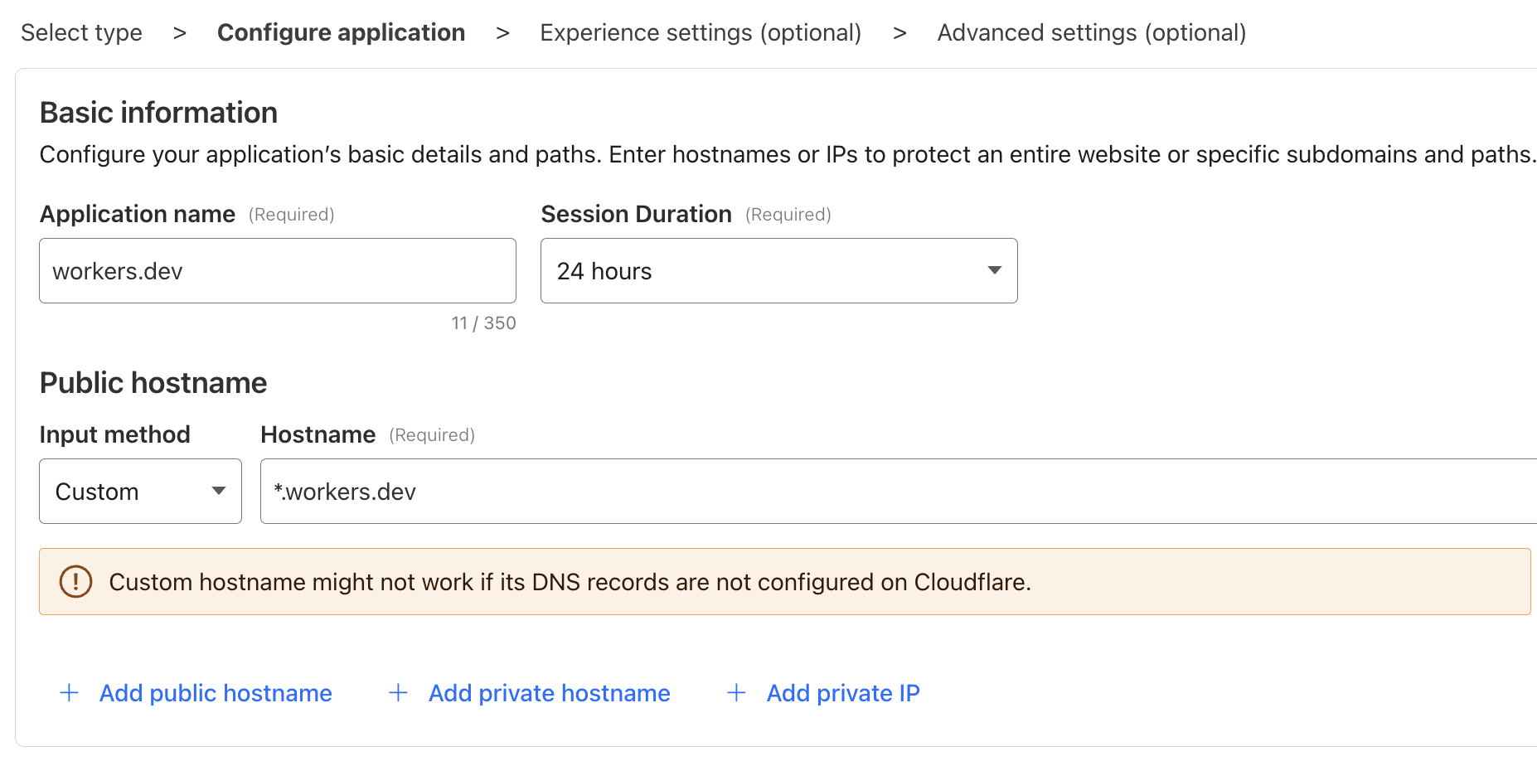
Task: Focus the Hostname field containing *.workers.dev
Action: pyautogui.click(x=895, y=492)
